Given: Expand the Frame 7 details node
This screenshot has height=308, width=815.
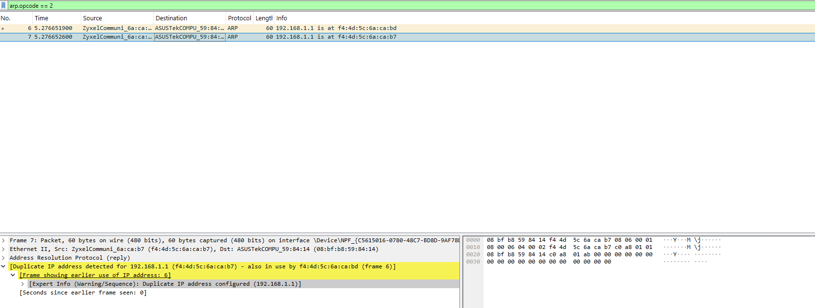Looking at the screenshot, I should (3, 240).
